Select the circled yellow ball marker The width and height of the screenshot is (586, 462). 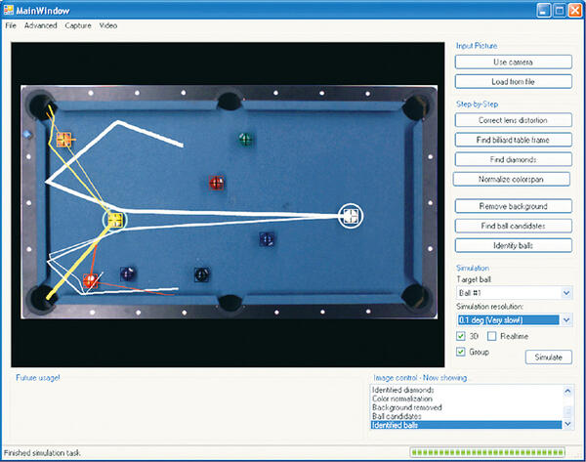coord(115,219)
